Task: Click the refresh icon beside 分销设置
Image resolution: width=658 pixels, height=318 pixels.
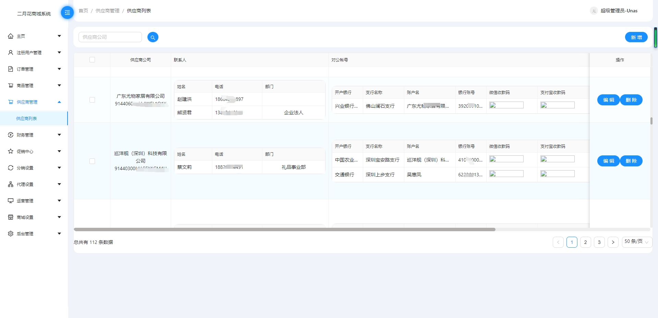Action: point(11,168)
